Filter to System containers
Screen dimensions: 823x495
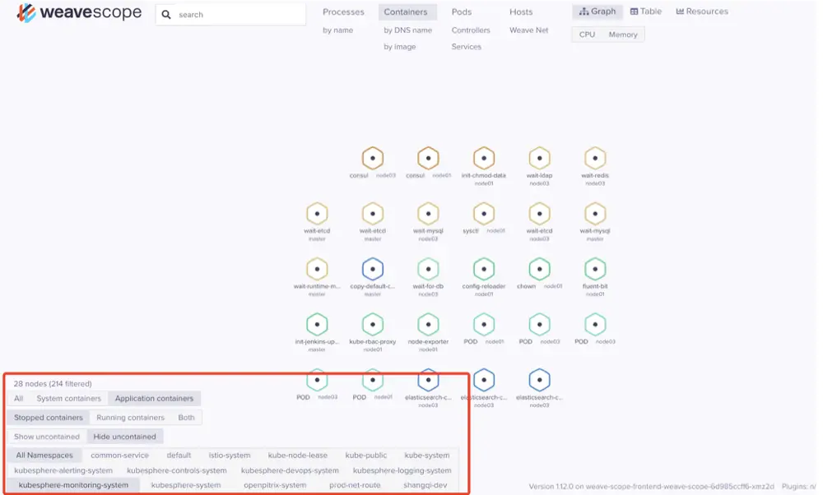coord(69,399)
